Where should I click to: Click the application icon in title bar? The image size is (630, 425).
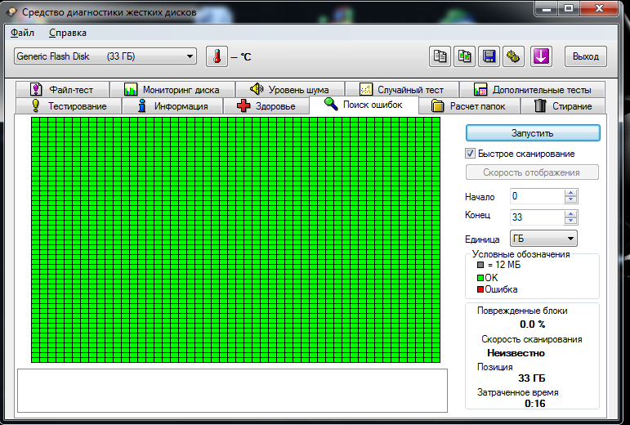pyautogui.click(x=11, y=12)
